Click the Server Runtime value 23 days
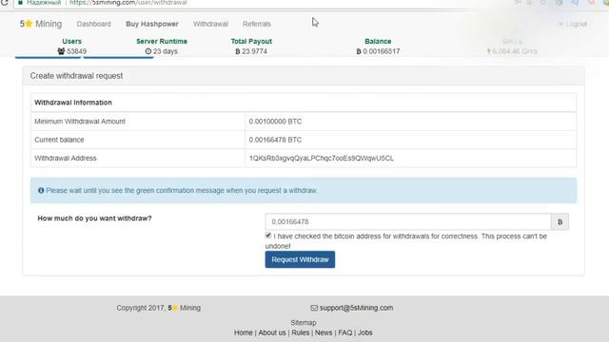The width and height of the screenshot is (609, 342). 165,51
